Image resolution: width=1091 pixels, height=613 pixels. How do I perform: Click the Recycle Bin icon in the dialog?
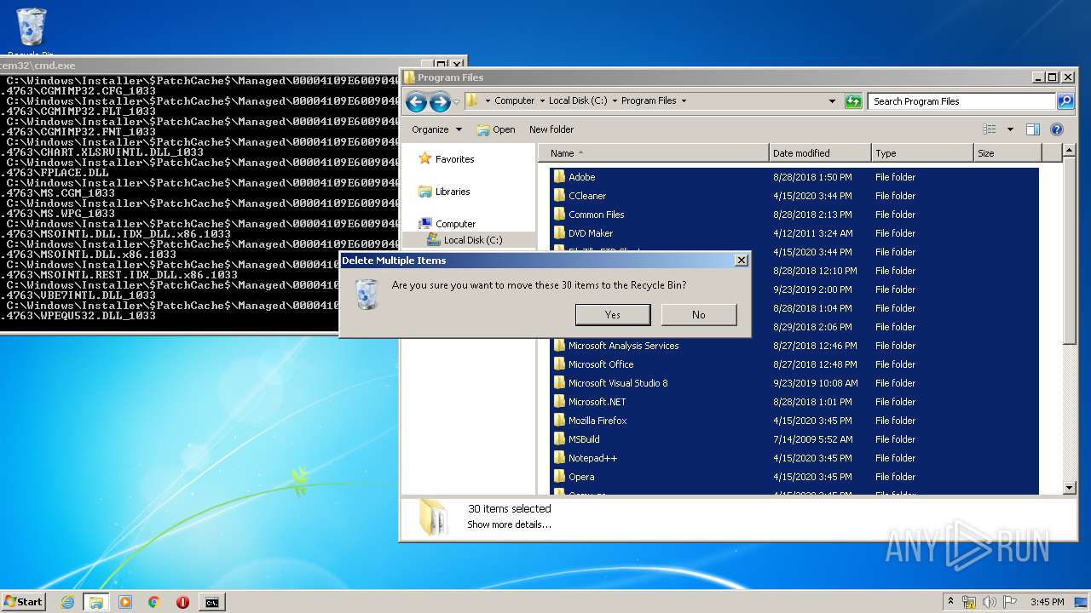click(x=367, y=295)
